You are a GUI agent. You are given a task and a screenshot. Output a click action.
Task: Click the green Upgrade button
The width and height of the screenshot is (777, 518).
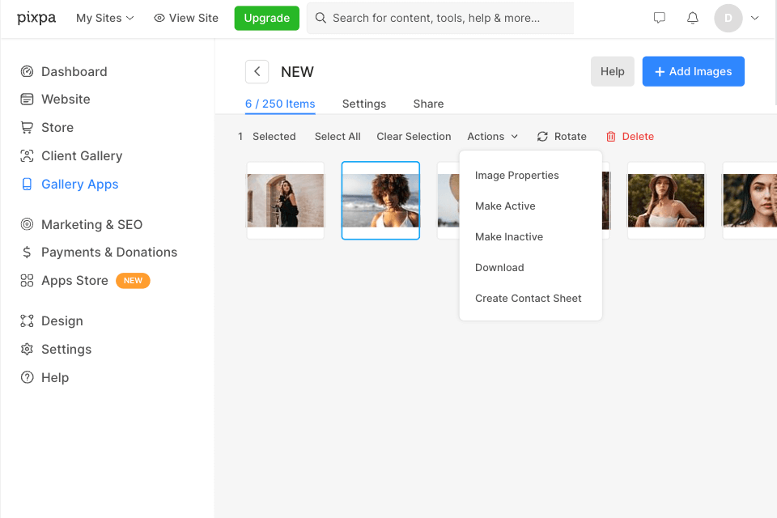[266, 18]
